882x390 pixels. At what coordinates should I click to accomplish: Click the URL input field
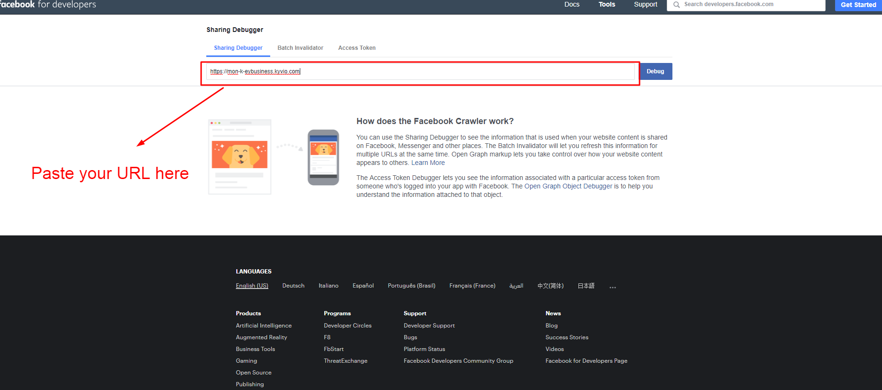point(420,71)
